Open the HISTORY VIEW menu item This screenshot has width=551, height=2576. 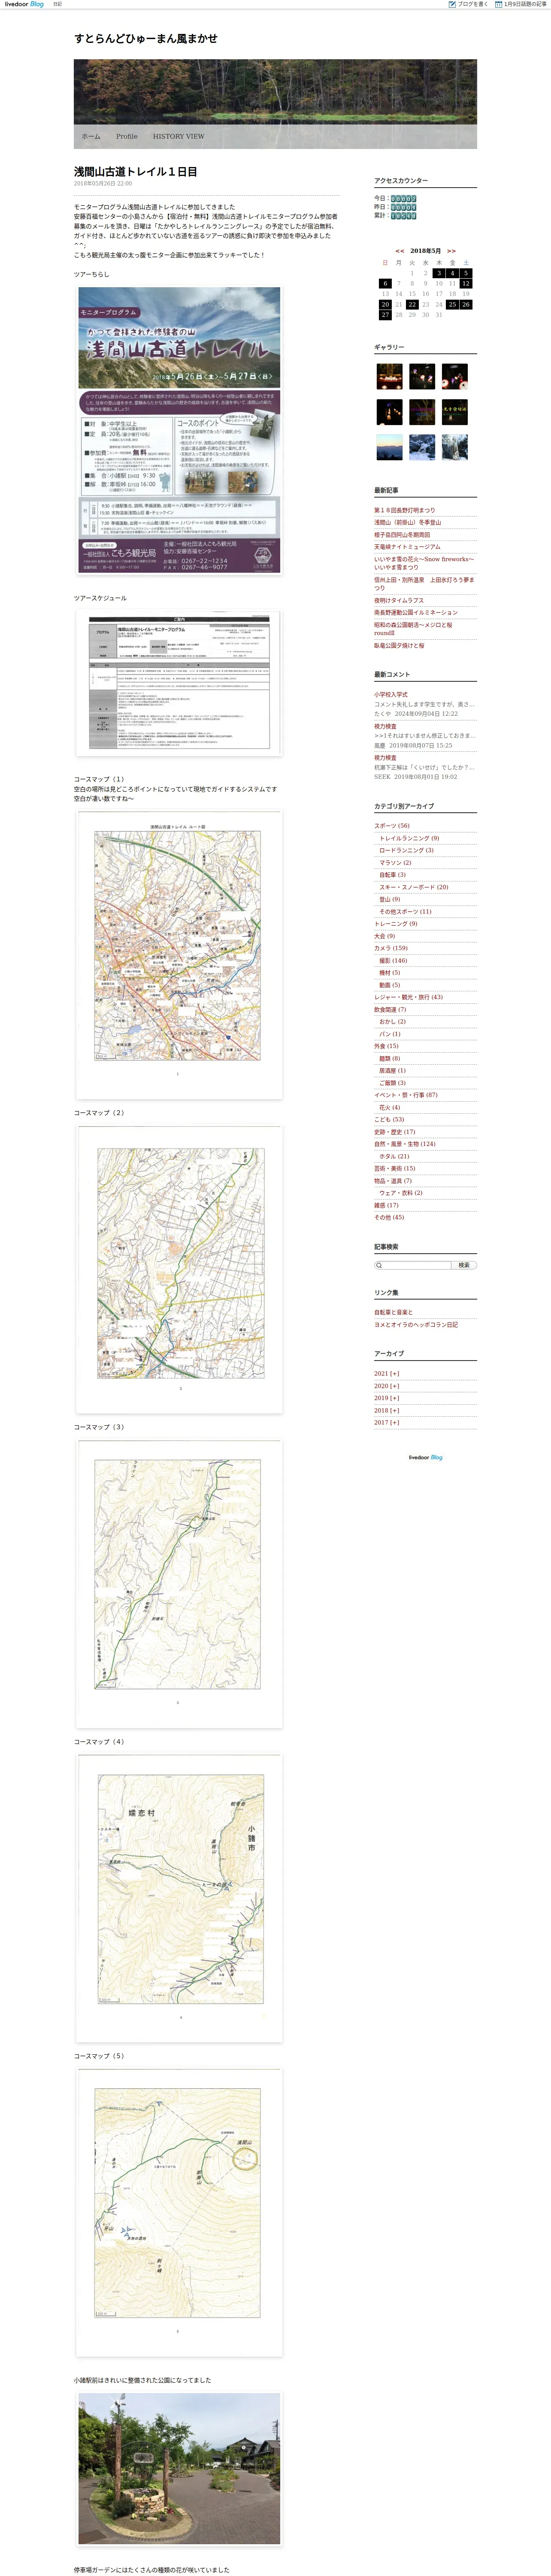click(x=178, y=136)
